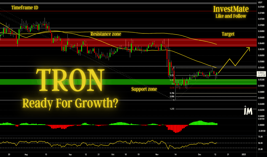Click the 0.886 Fibonacci level label
267x157 pixels.
pyautogui.click(x=172, y=96)
